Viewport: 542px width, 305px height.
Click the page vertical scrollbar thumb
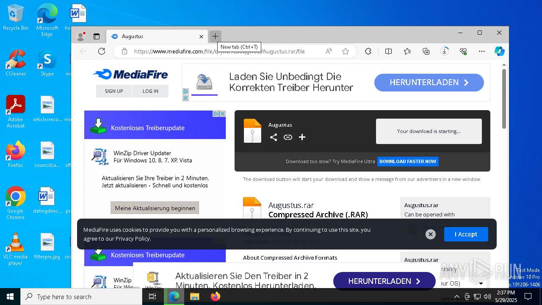coord(504,98)
